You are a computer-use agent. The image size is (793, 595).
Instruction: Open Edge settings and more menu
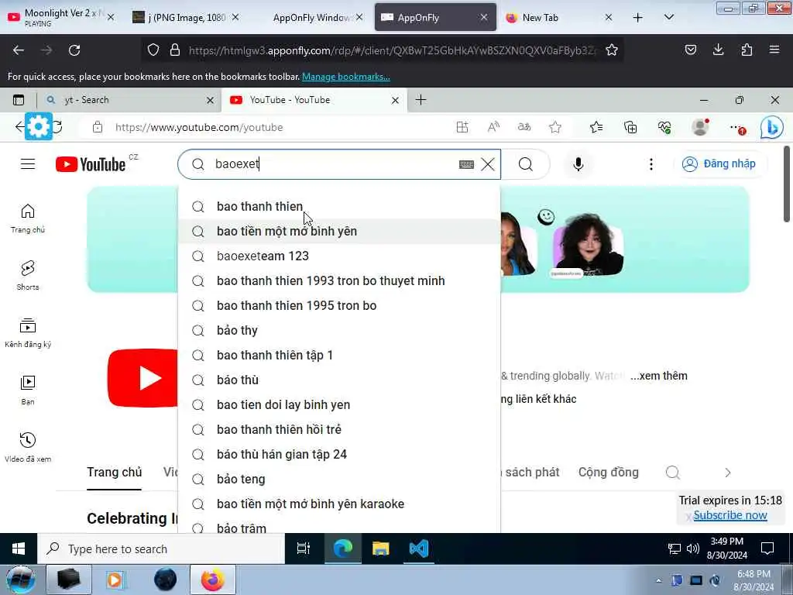(x=737, y=128)
